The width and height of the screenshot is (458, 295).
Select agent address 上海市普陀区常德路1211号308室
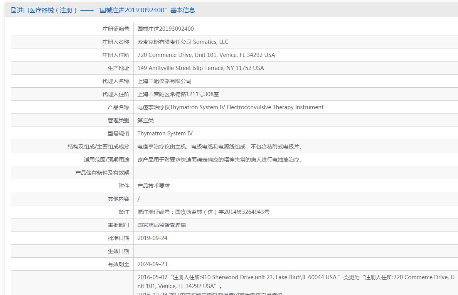(178, 95)
